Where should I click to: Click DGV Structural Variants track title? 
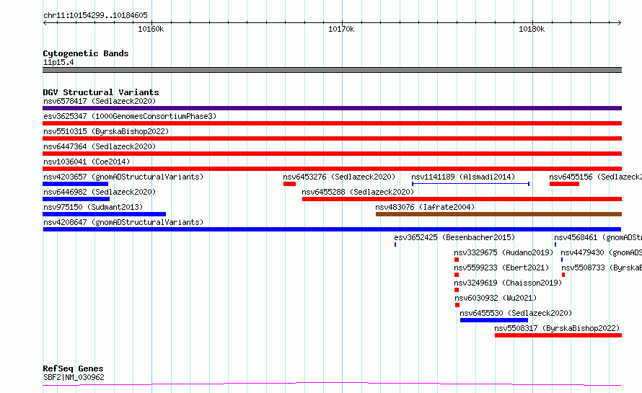pos(101,92)
